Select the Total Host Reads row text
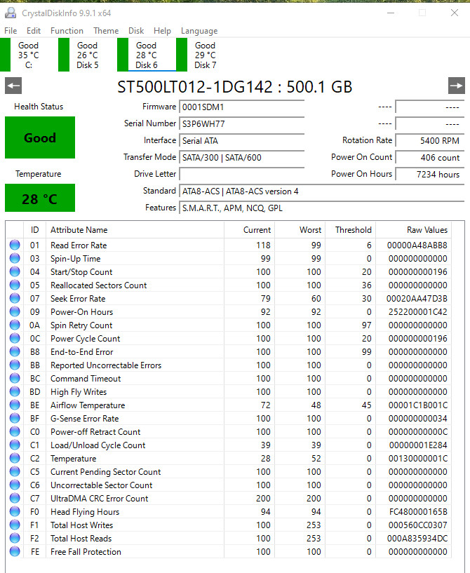Screen dimensions: 470x573 tap(81, 539)
